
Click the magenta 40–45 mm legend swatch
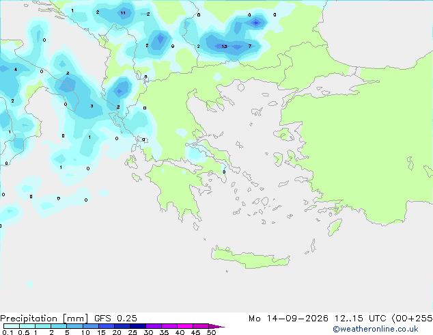(x=185, y=326)
